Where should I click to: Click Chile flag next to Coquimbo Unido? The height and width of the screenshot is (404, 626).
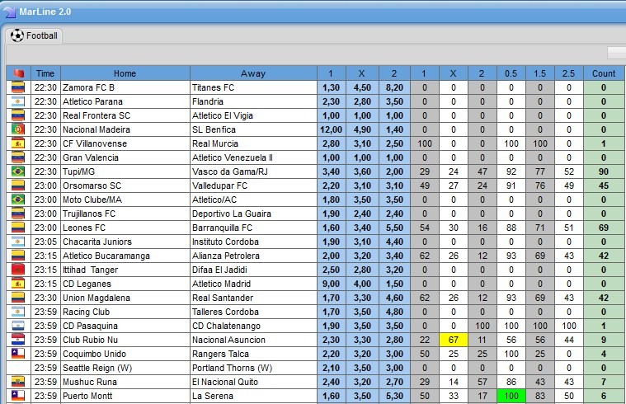coord(18,354)
